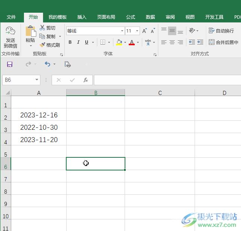Open undo history dropdown arrow
The height and width of the screenshot is (231, 241).
[x=54, y=64]
